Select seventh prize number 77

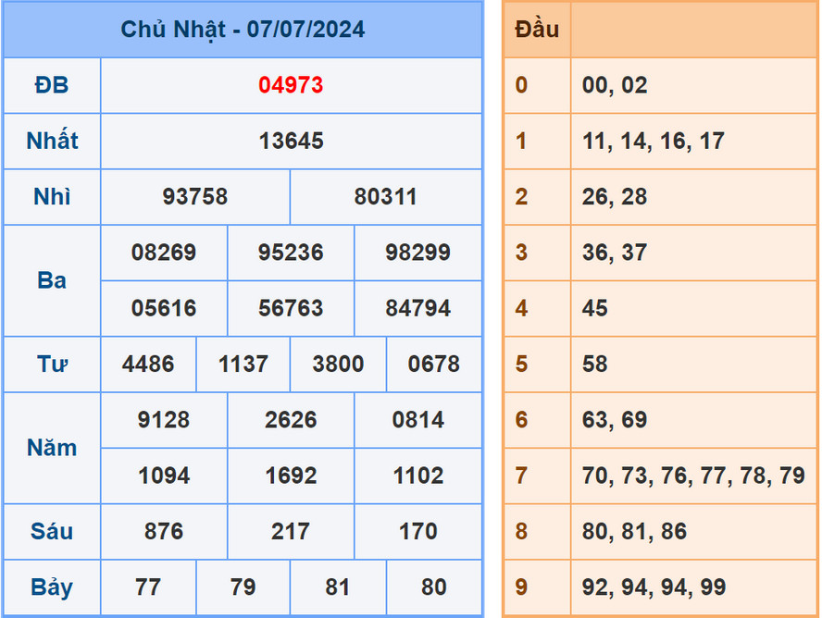(148, 587)
